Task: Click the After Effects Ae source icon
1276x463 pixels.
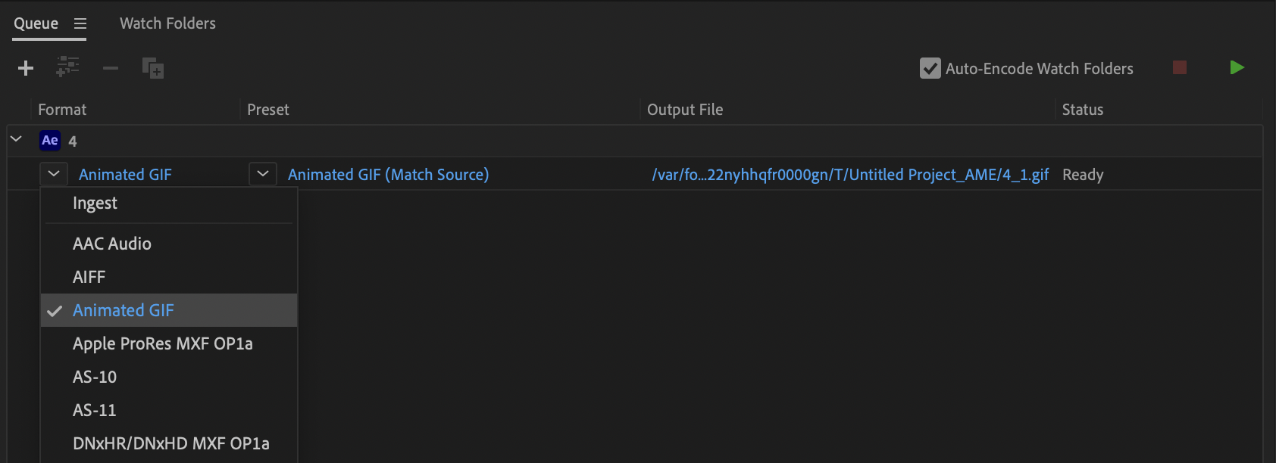Action: [50, 140]
